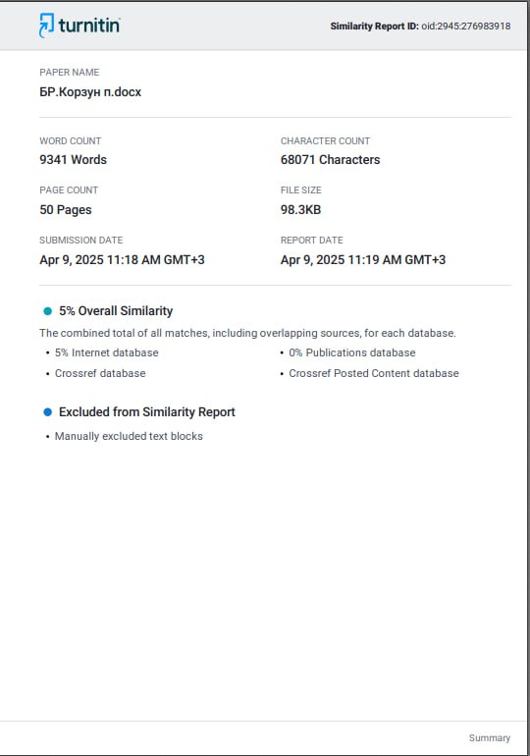
Task: Click the submission date Apr 9, 2025 11:18 AM
Action: [x=122, y=260]
